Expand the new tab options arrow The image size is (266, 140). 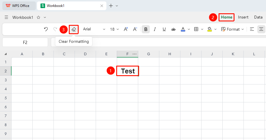pos(117,6)
